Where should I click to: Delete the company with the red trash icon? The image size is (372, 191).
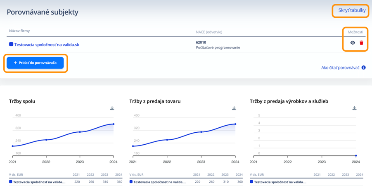(362, 43)
